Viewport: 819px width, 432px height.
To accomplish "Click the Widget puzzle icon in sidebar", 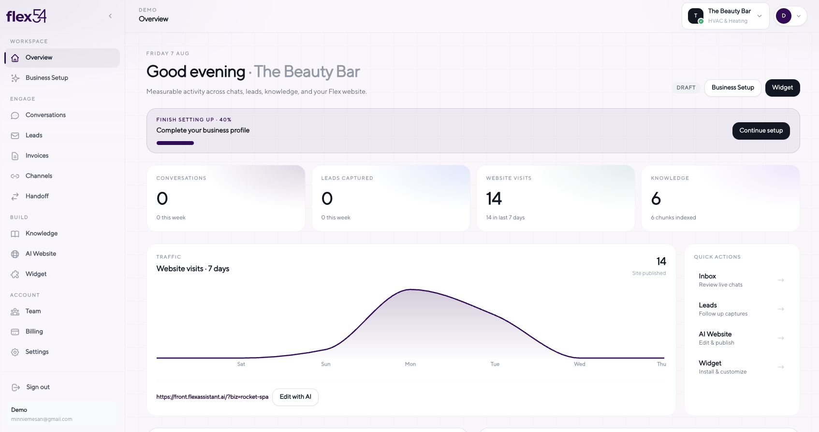I will click(15, 274).
